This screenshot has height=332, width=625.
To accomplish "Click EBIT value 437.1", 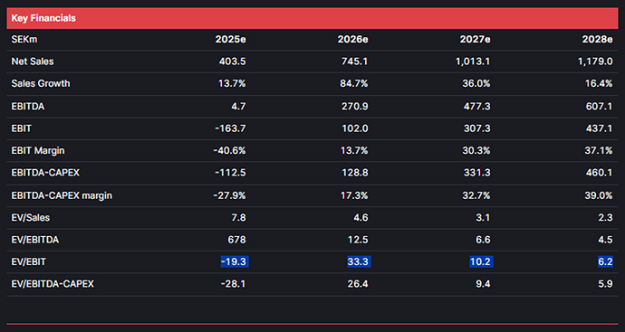I will tap(599, 128).
